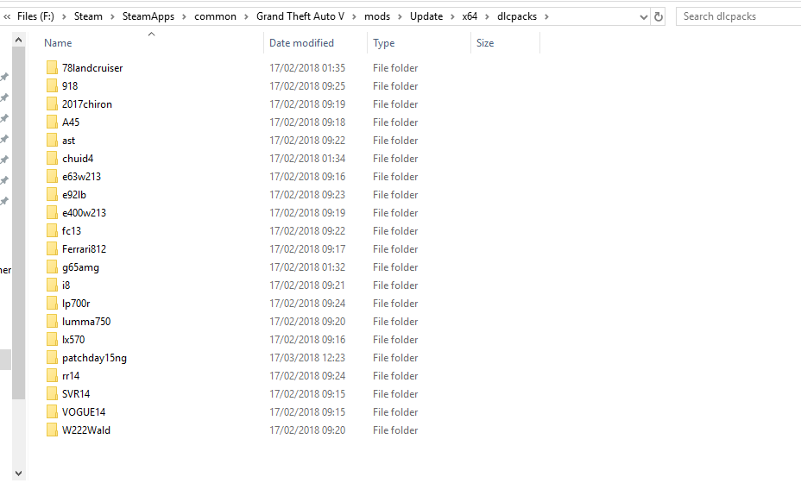Select the Ferrari812 folder icon
This screenshot has width=801, height=483.
click(x=52, y=249)
